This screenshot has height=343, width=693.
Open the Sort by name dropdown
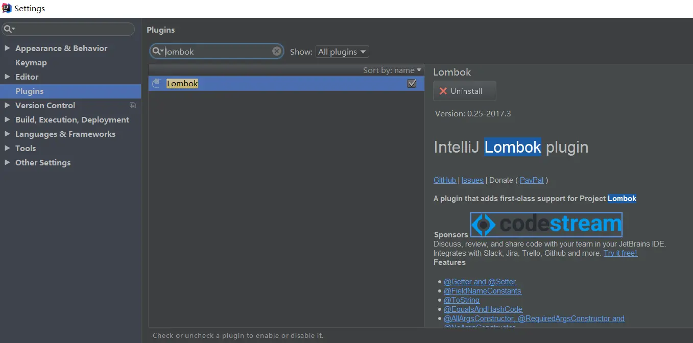(392, 70)
